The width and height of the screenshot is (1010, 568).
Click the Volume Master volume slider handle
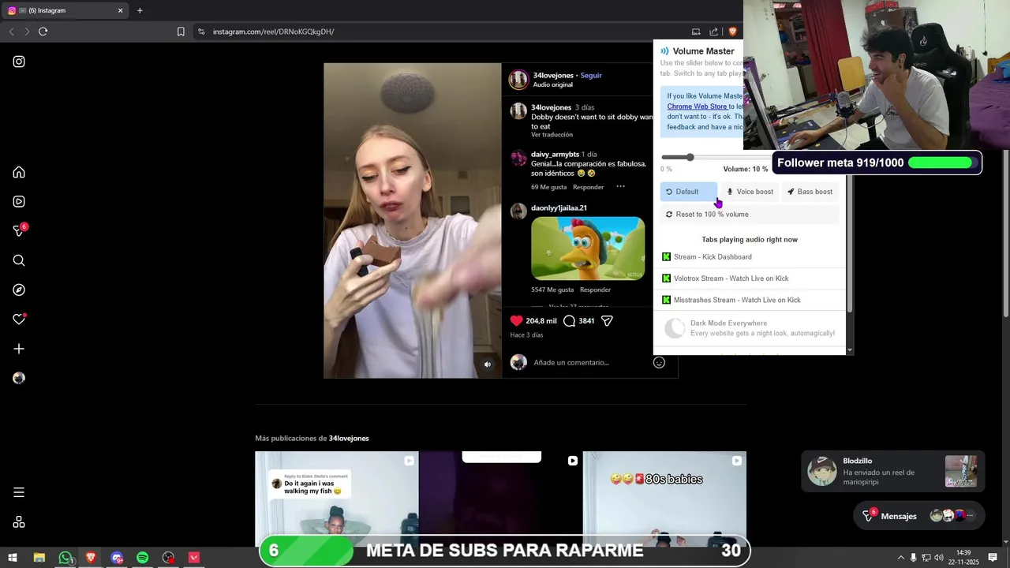tap(690, 157)
